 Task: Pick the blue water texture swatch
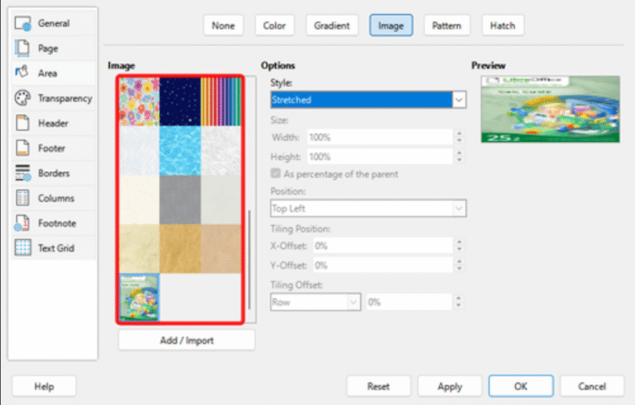[x=182, y=150]
